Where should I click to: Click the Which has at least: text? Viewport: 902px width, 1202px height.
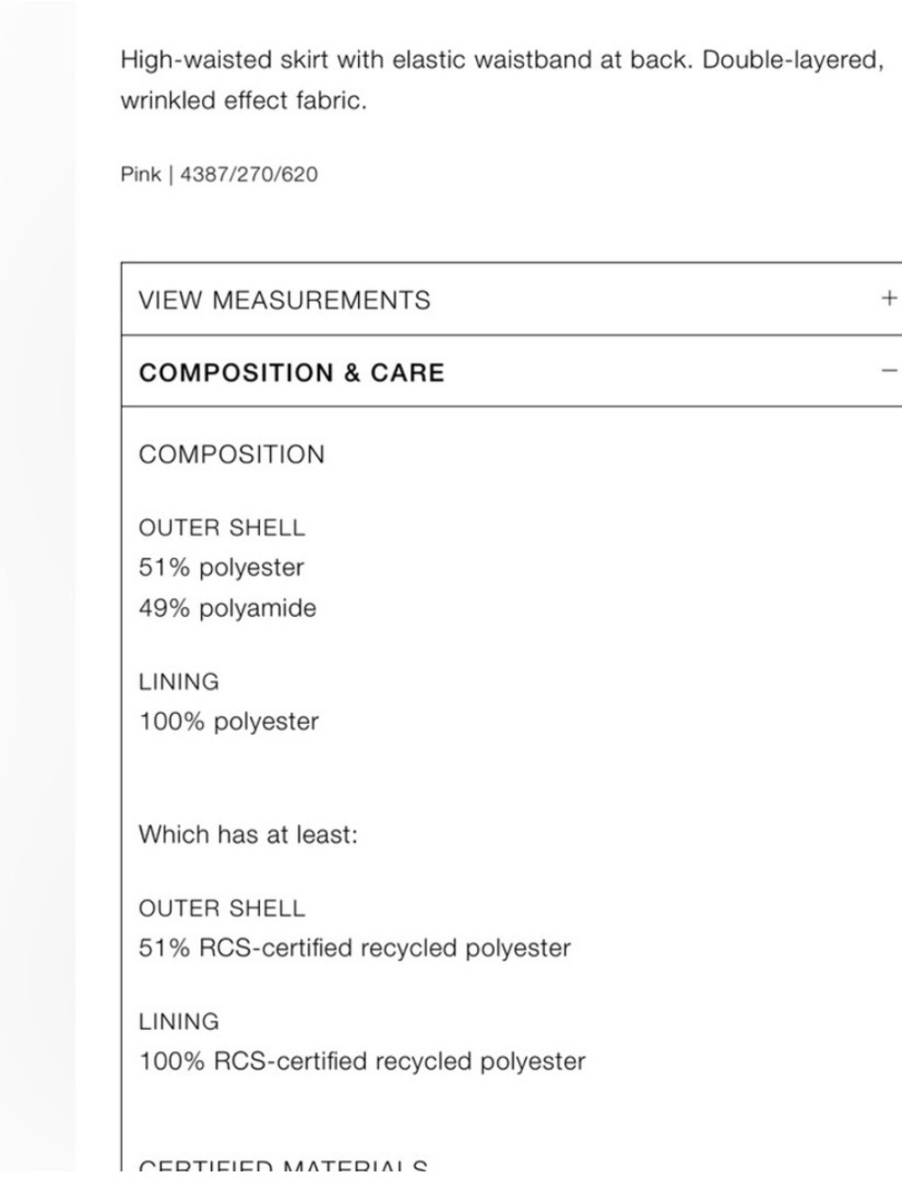(x=248, y=834)
